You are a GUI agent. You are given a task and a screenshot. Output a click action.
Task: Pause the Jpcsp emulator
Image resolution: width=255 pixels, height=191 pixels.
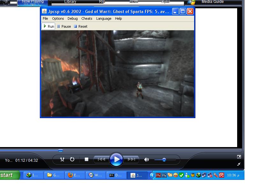(64, 26)
